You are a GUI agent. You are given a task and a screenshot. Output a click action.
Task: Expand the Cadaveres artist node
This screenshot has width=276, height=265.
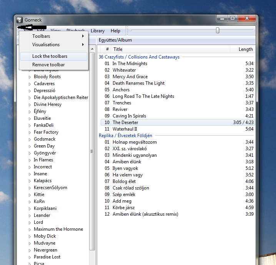point(30,84)
